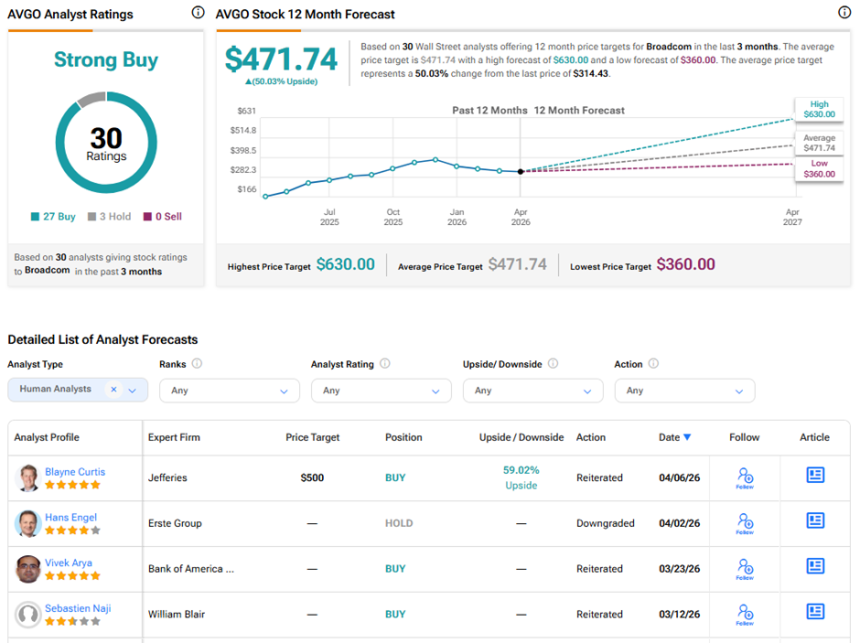860x643 pixels.
Task: Open the article for Sebastien Naji's rating
Action: 815,611
